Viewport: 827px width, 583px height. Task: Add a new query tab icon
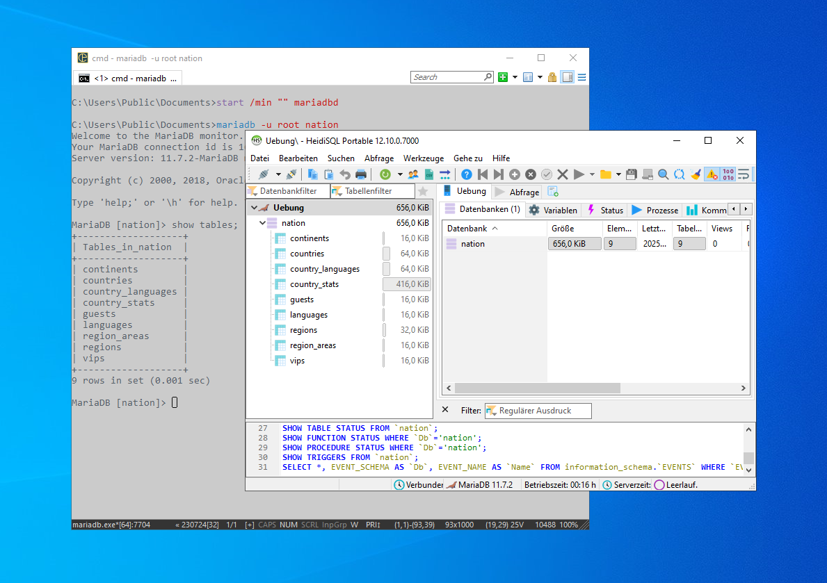[553, 191]
